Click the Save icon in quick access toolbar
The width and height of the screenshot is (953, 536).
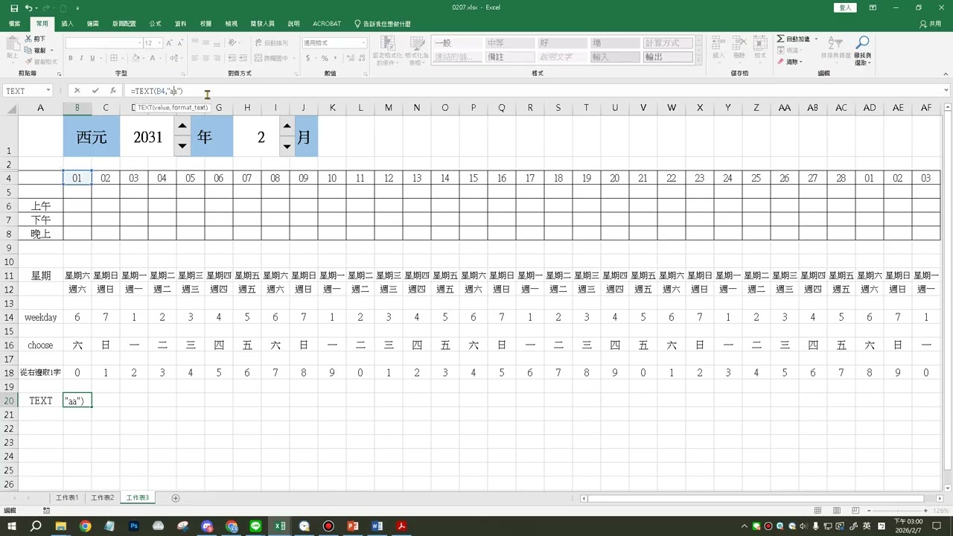(14, 7)
